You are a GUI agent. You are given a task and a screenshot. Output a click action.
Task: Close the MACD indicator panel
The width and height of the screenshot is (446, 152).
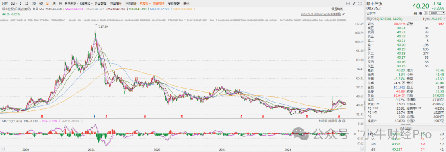tap(344, 121)
